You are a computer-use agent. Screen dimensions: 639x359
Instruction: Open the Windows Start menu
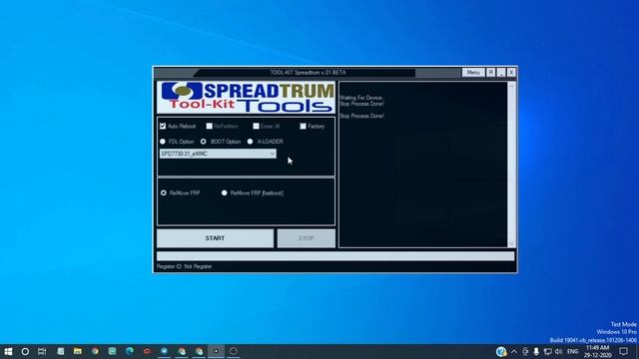[8, 351]
